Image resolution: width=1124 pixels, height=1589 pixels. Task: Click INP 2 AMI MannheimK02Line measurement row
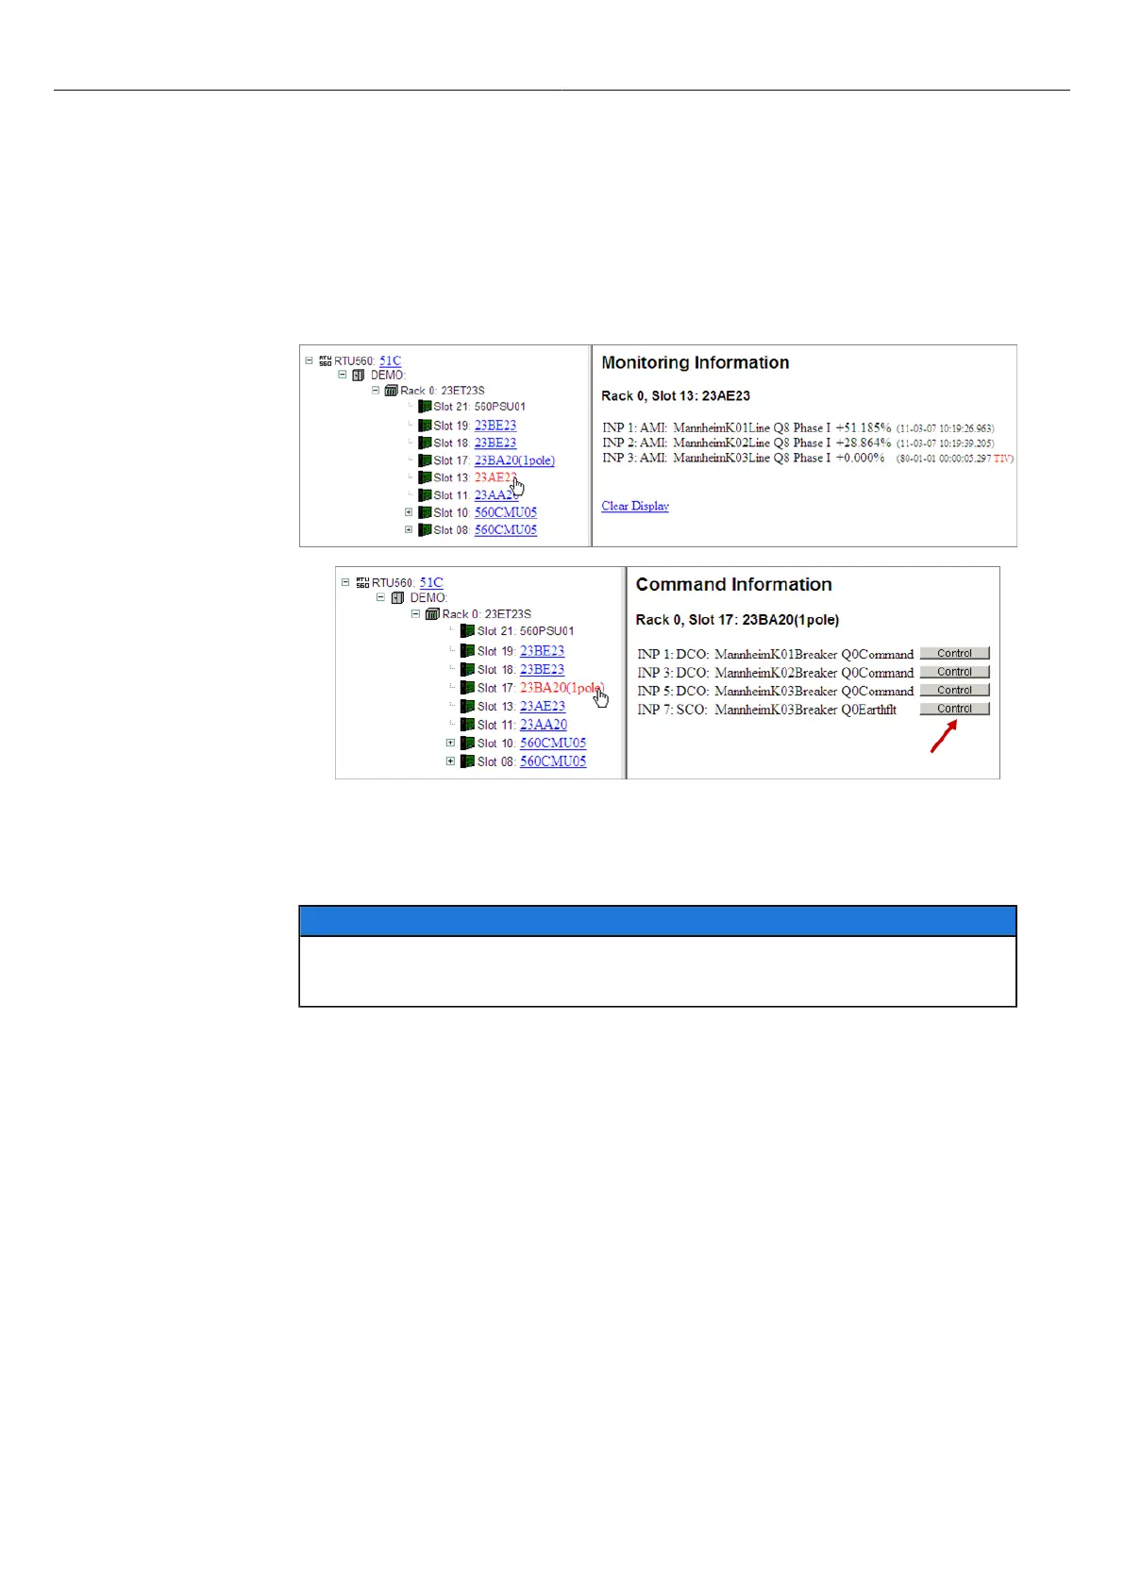click(798, 443)
